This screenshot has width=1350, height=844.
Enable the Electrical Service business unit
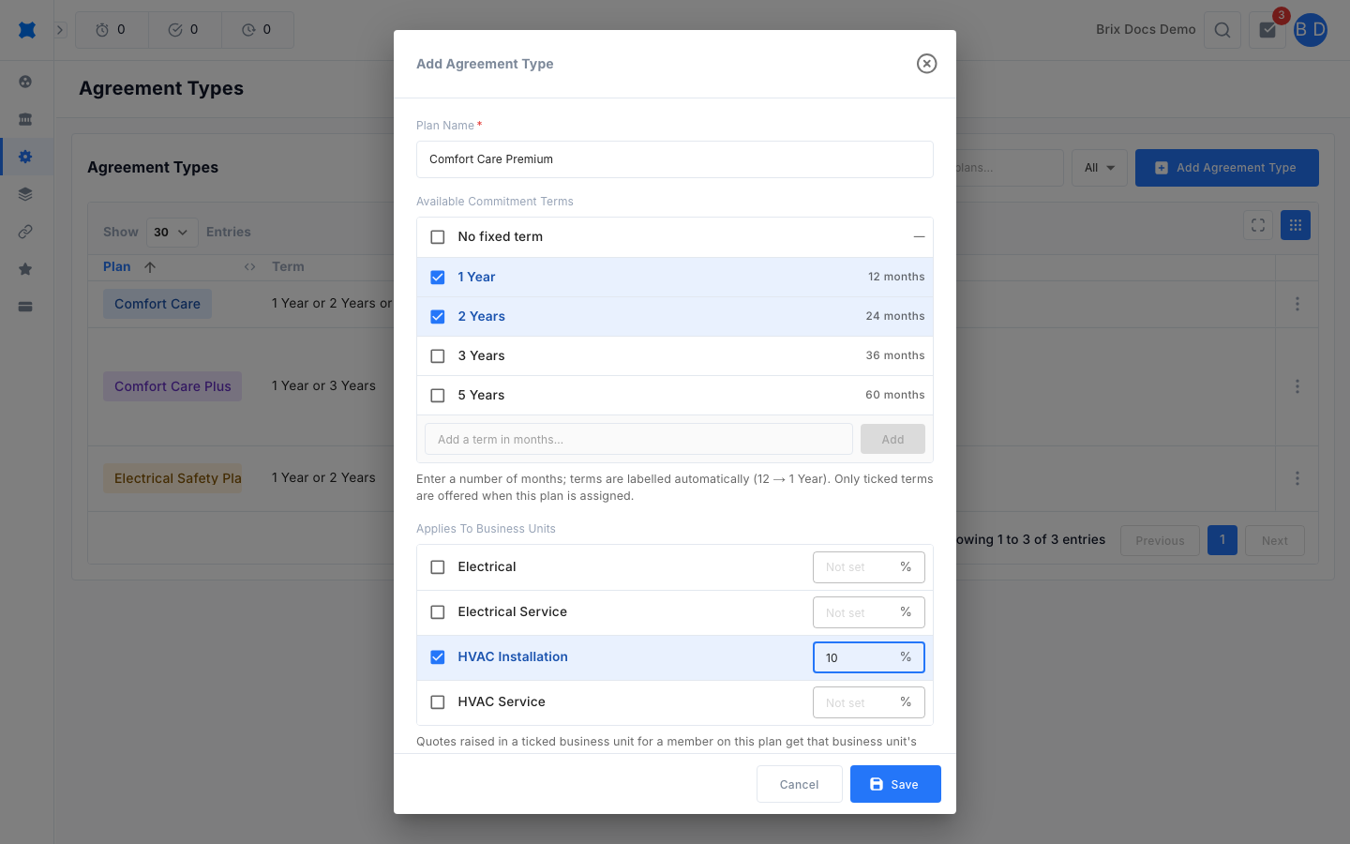coord(438,612)
